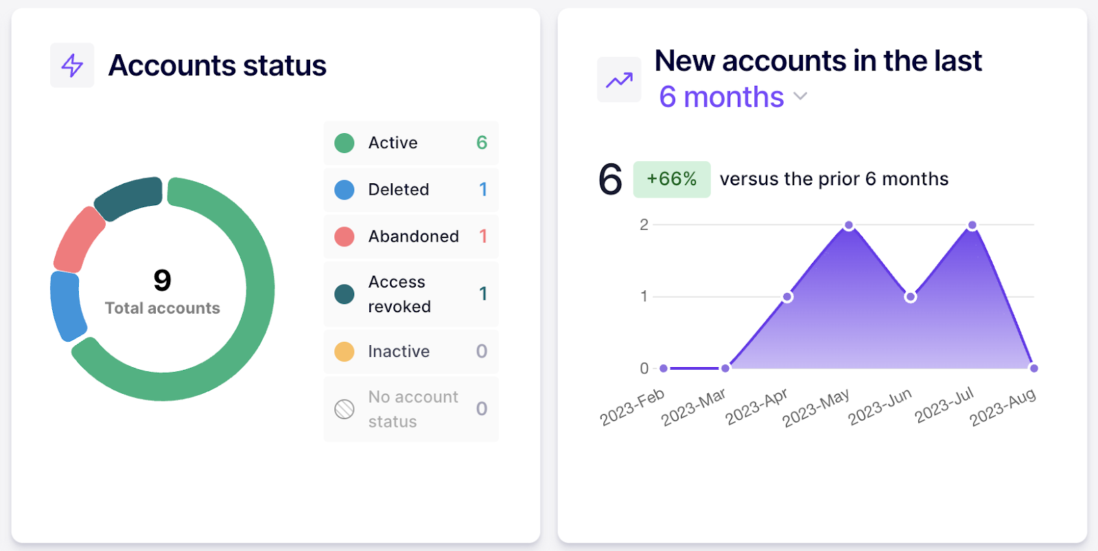Click the 2023-May data point on the chart
This screenshot has height=551, width=1098.
pyautogui.click(x=848, y=224)
